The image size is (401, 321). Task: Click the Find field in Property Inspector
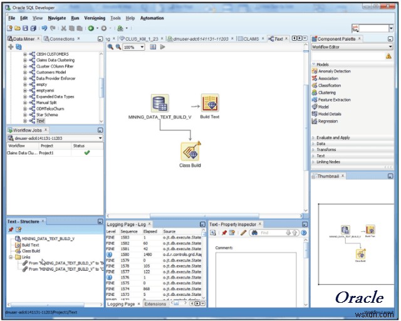(x=271, y=233)
